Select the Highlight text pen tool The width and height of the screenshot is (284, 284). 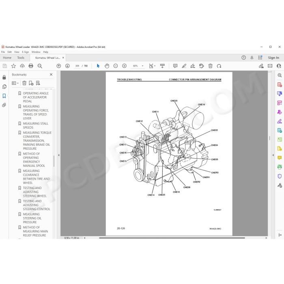(x=184, y=66)
